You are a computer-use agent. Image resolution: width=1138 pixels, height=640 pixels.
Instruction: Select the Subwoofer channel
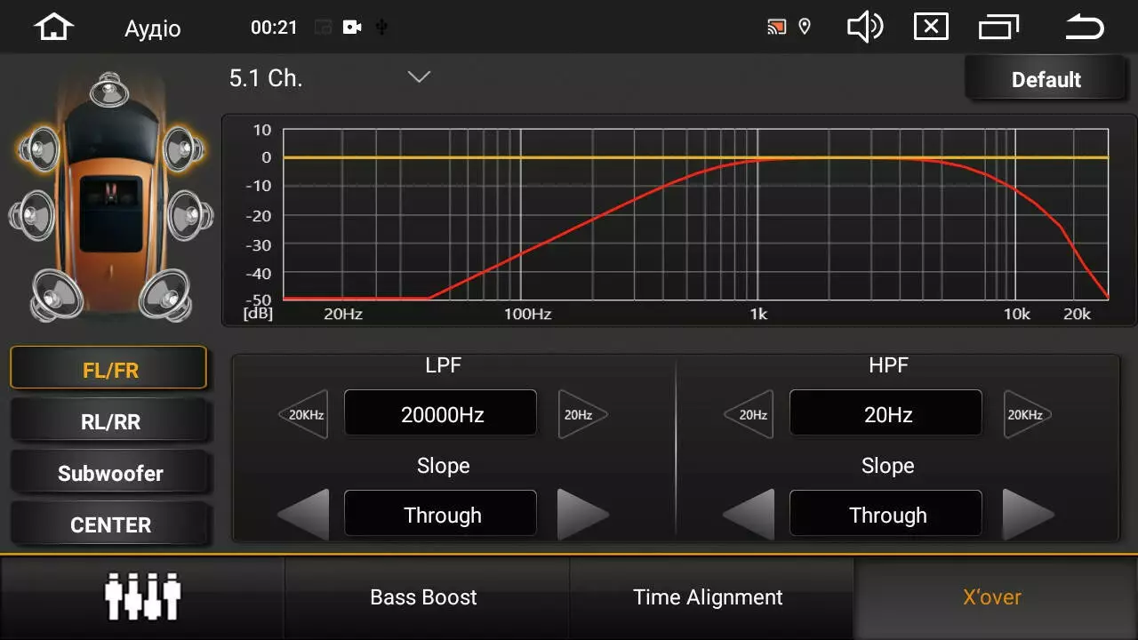[x=110, y=473]
